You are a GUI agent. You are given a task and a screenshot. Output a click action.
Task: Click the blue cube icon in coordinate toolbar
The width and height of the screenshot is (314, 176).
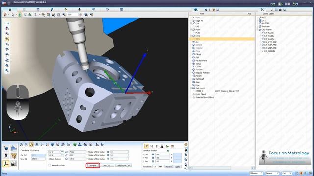(x=52, y=145)
